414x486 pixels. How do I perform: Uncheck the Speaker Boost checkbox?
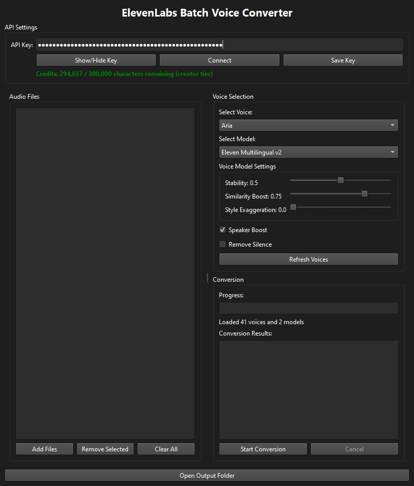(x=223, y=230)
